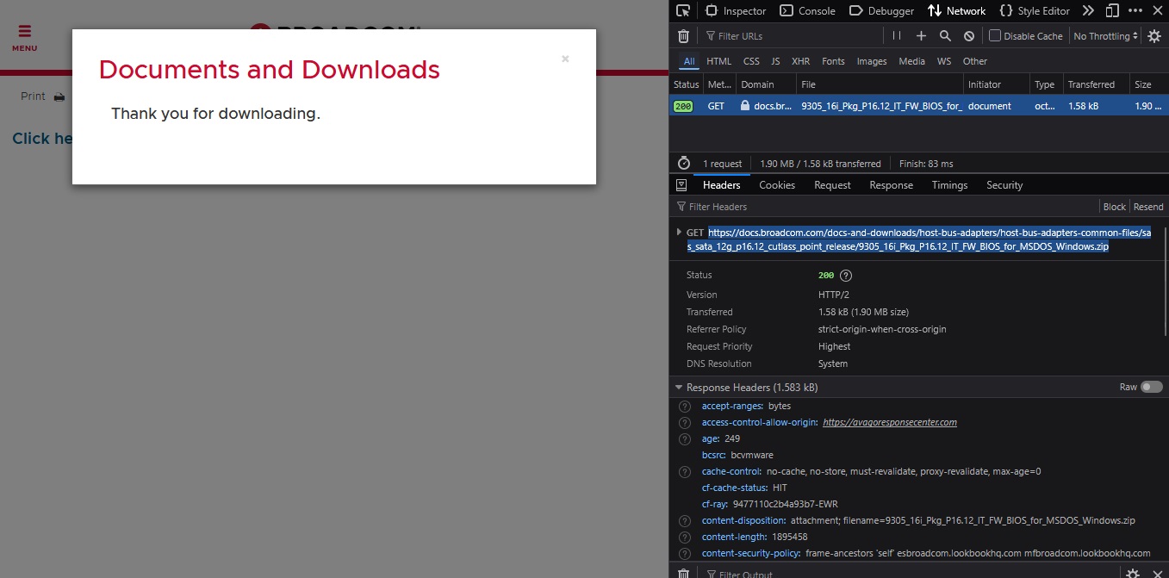Pause network request recording
Viewport: 1169px width, 578px height.
pos(897,36)
